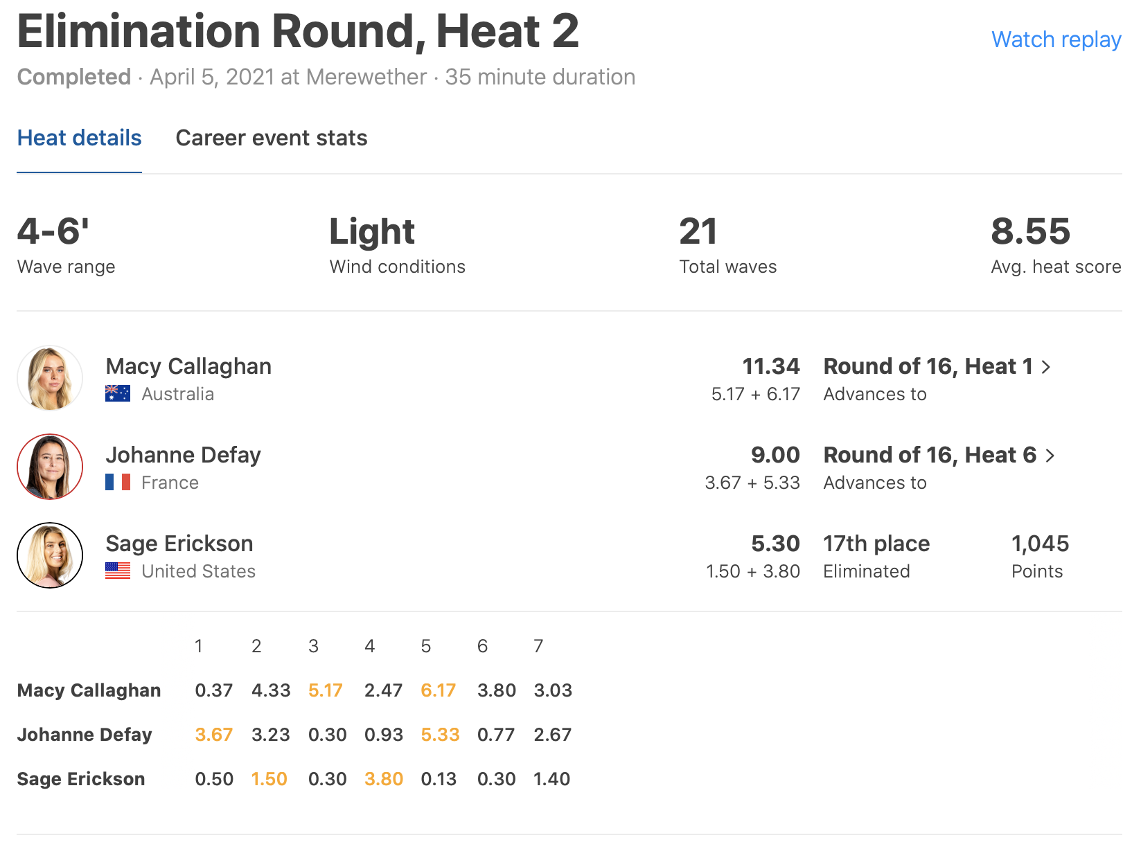Image resolution: width=1132 pixels, height=842 pixels.
Task: Click the France flag icon
Action: [118, 482]
